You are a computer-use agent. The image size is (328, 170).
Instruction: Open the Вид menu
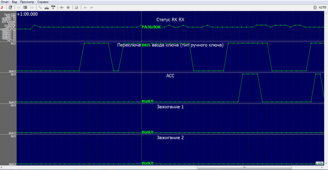(x=14, y=2)
